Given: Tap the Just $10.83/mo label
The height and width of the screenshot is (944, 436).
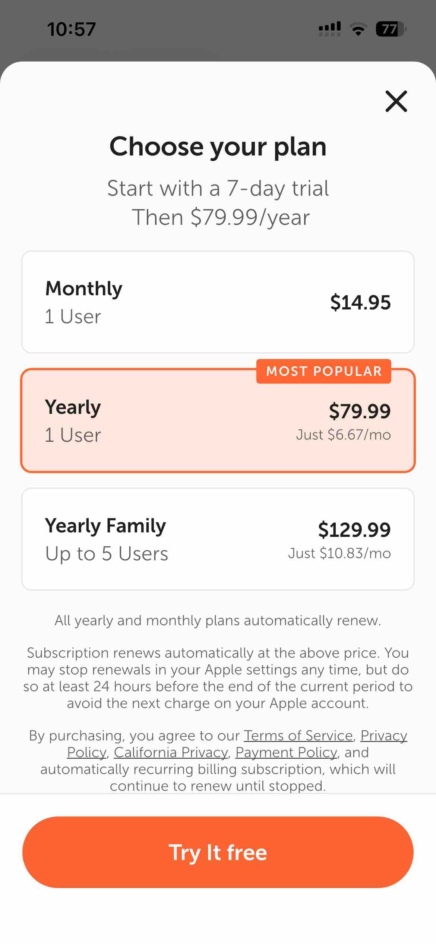Looking at the screenshot, I should point(339,553).
